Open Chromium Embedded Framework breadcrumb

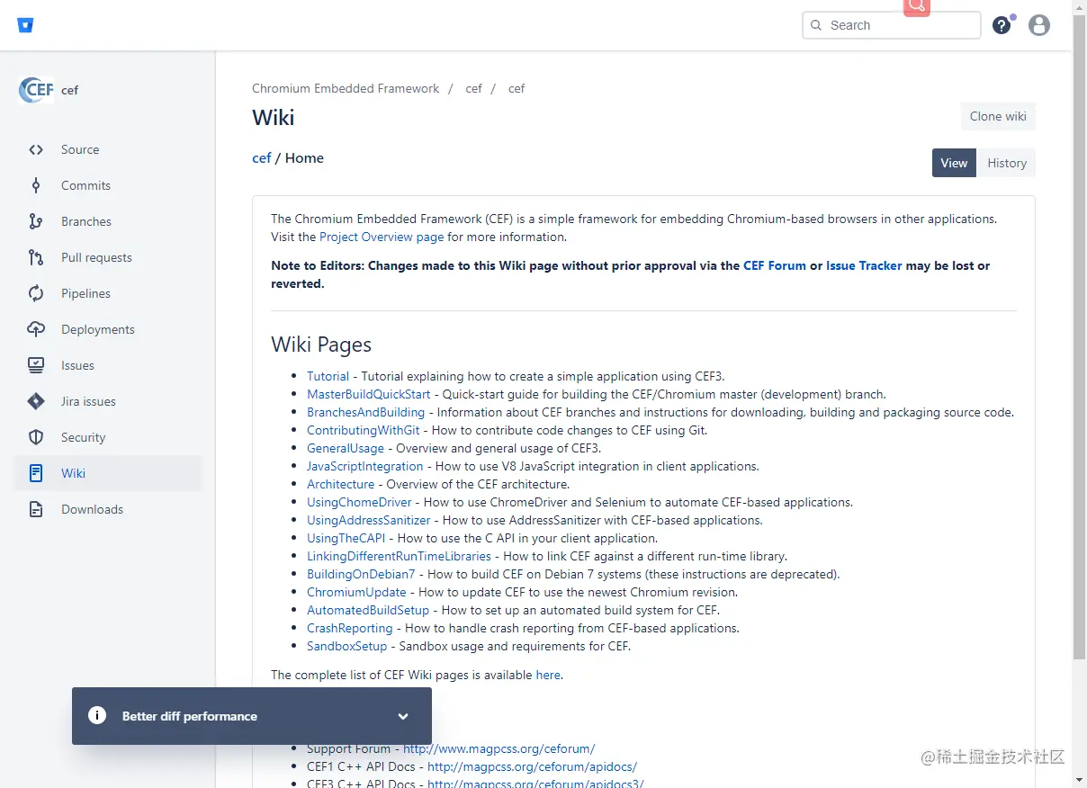(346, 88)
